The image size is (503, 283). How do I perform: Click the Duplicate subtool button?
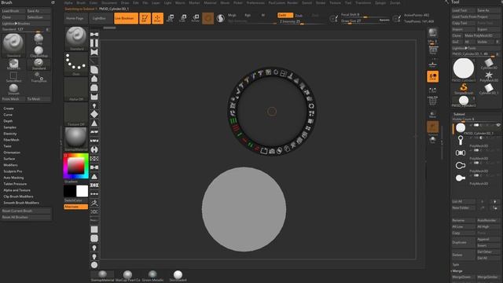(x=463, y=242)
